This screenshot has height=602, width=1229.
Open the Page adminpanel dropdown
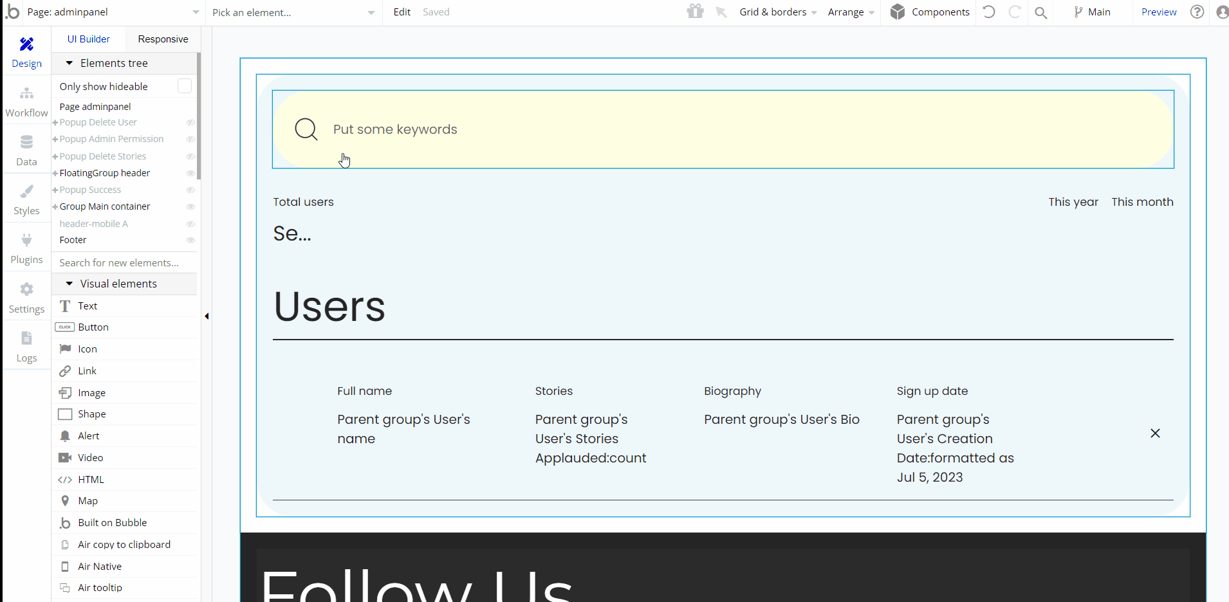pyautogui.click(x=113, y=12)
